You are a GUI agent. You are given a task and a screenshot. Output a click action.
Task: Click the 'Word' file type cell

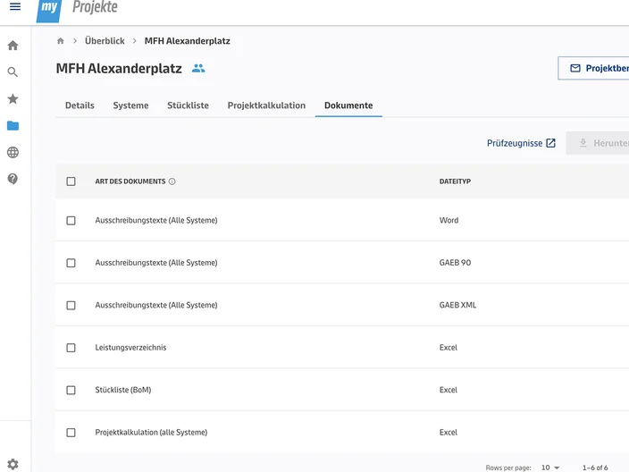coord(449,220)
